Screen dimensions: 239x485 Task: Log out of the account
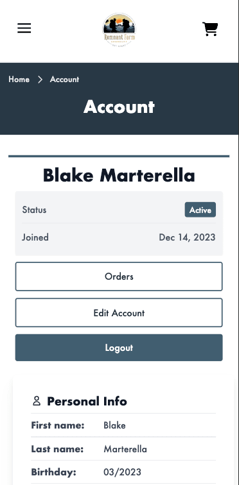click(x=119, y=348)
